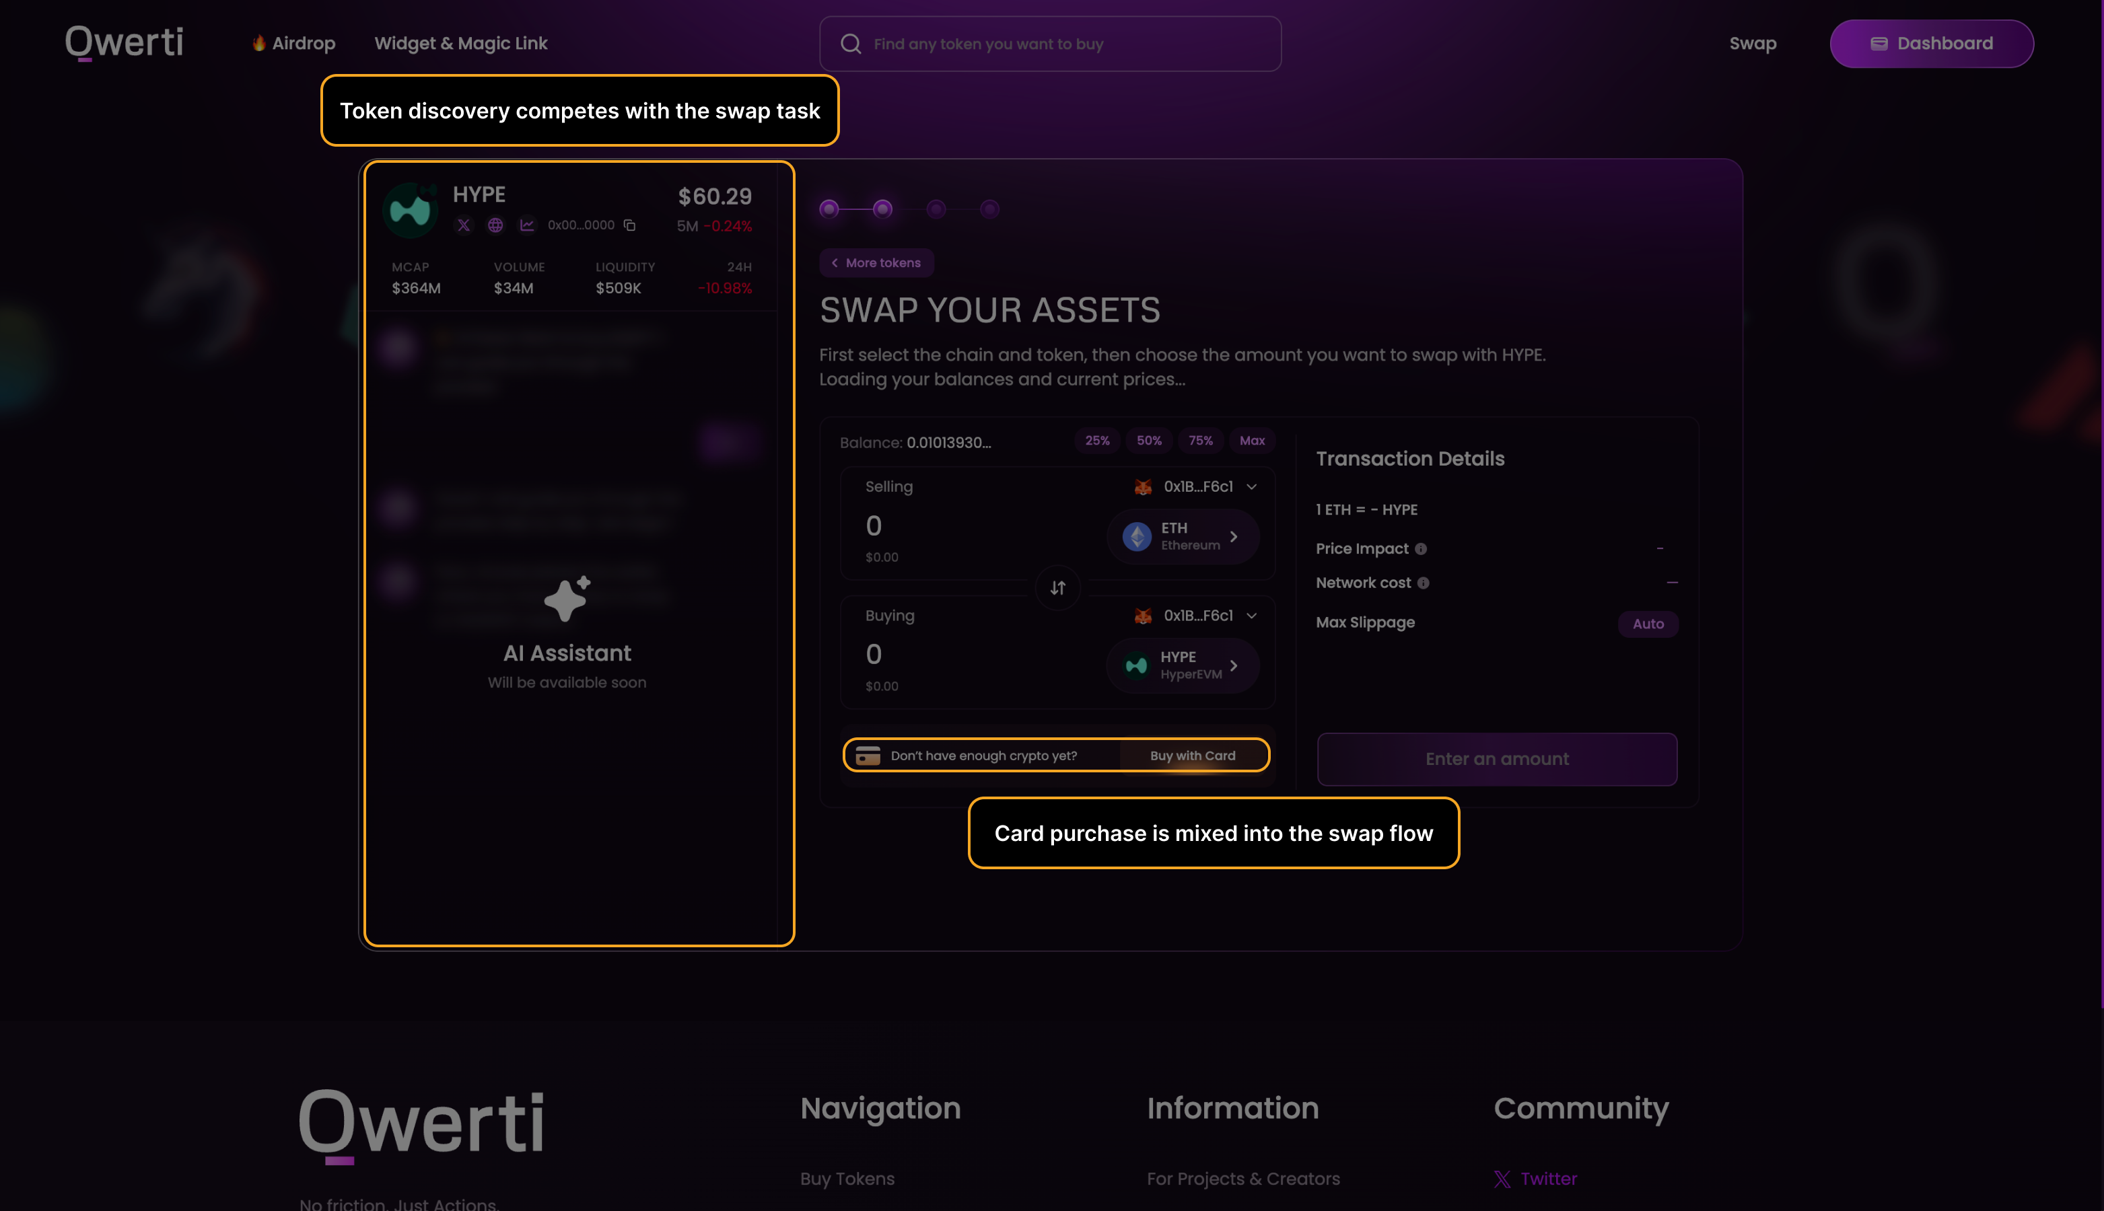
Task: Show Network cost info tooltip
Action: (1424, 583)
